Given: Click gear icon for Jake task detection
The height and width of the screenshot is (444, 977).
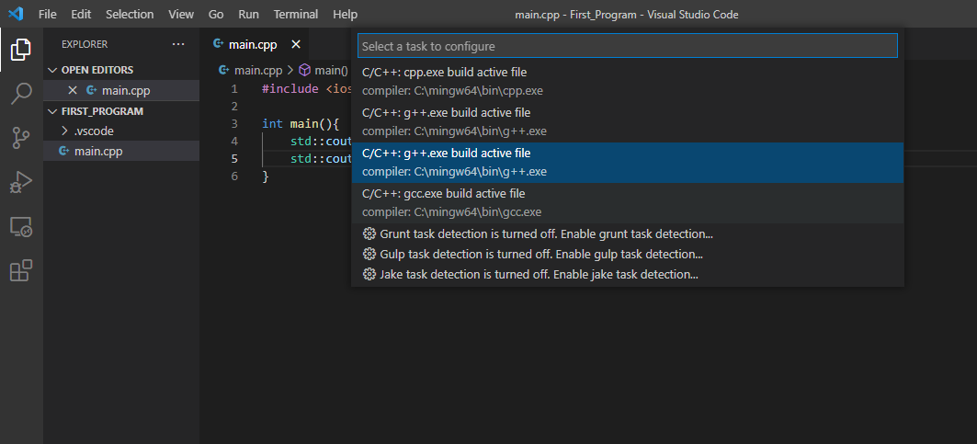Looking at the screenshot, I should click(369, 274).
